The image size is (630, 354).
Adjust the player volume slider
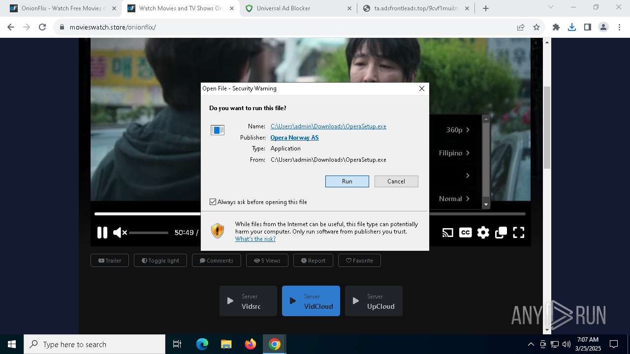[149, 233]
